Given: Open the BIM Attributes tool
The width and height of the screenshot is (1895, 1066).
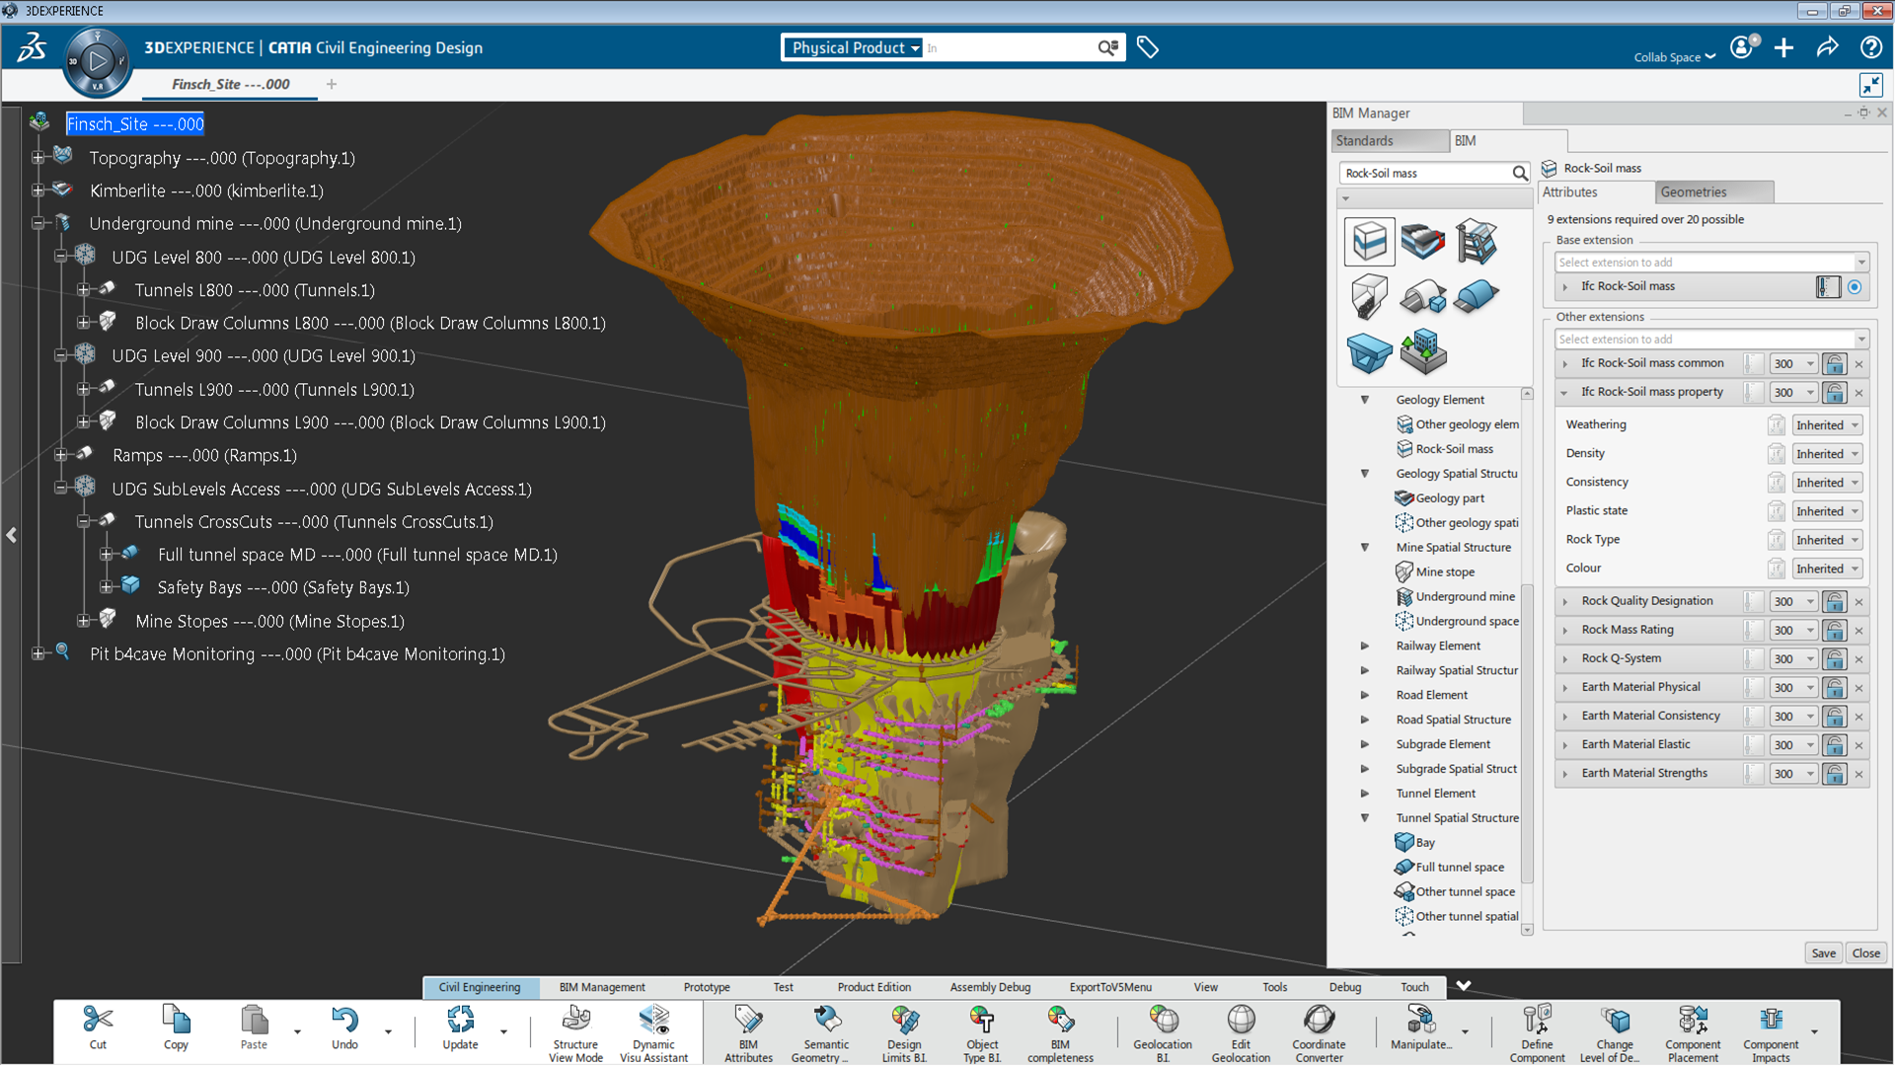Looking at the screenshot, I should 748,1032.
